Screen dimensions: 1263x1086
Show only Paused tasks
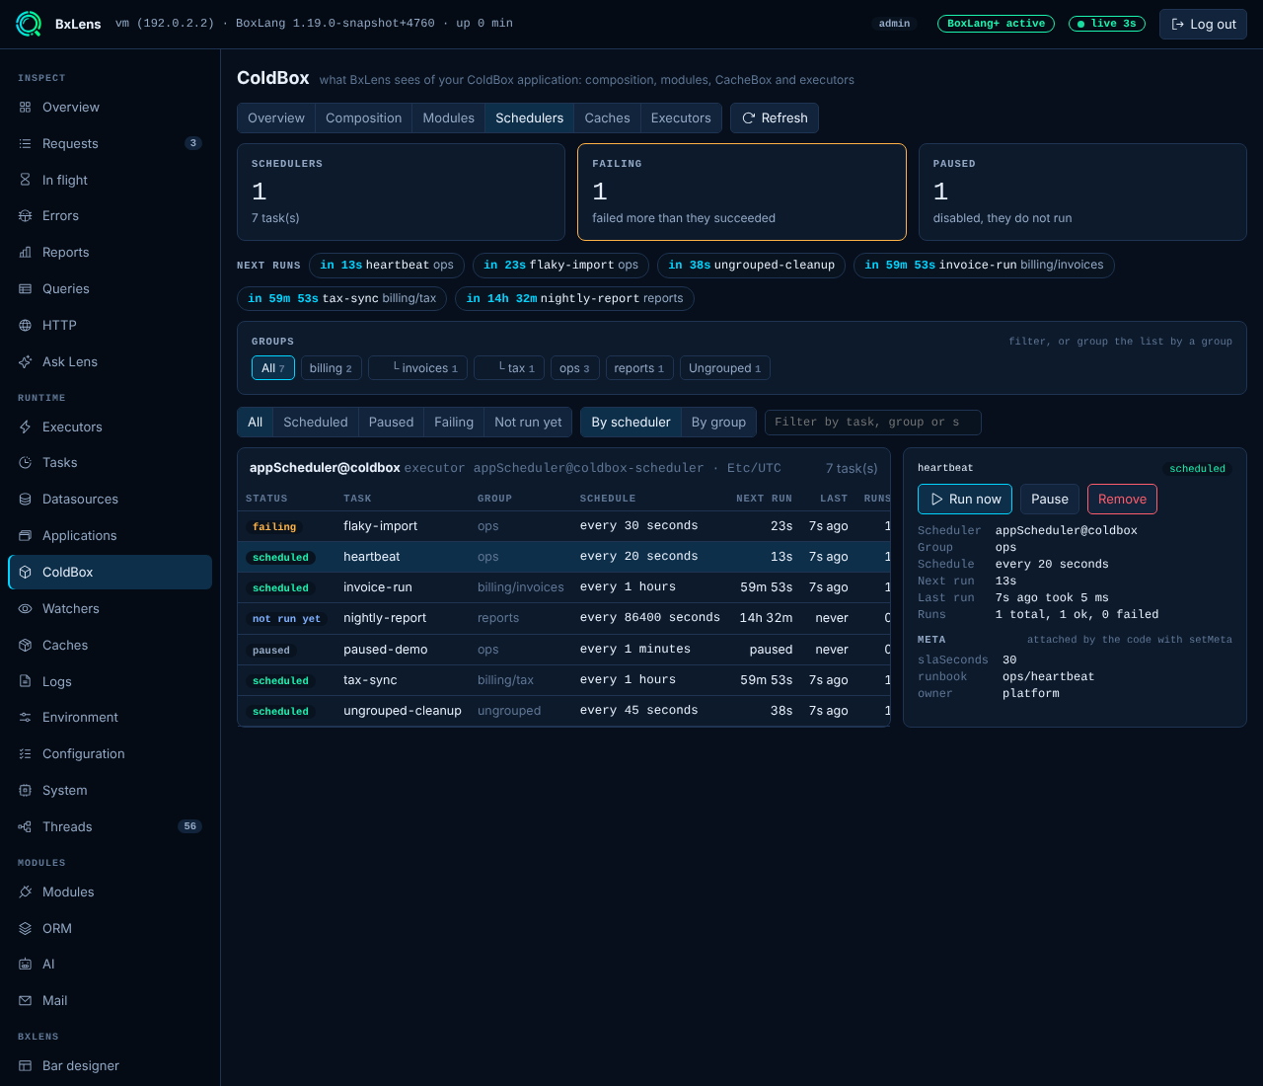(391, 423)
